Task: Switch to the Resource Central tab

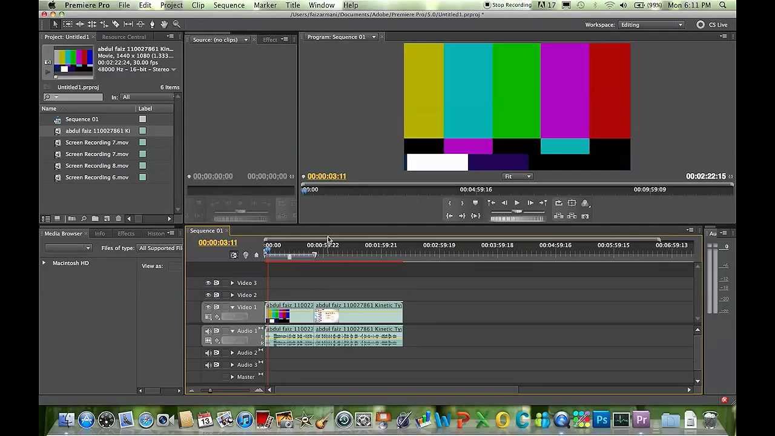Action: [x=124, y=37]
